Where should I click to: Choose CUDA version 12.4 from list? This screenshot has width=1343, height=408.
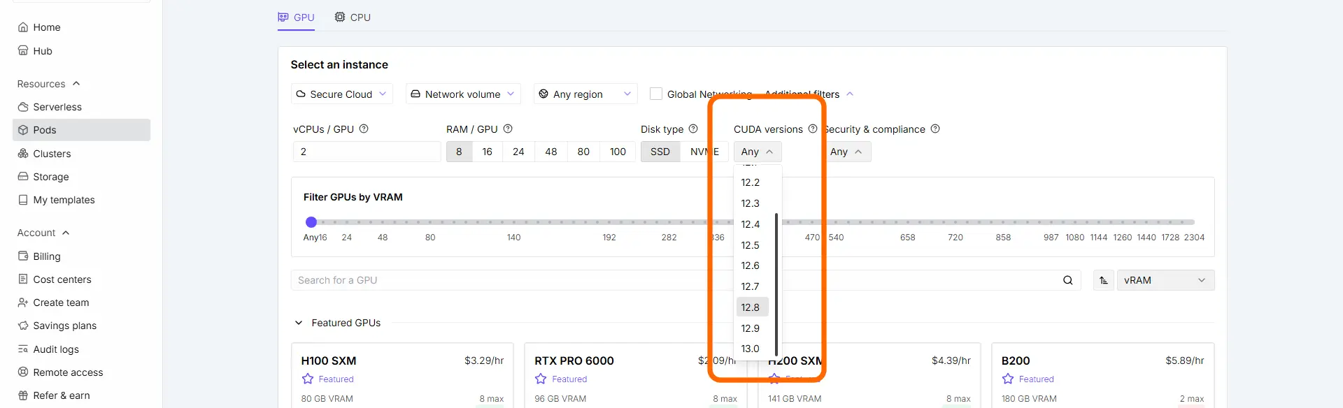752,224
